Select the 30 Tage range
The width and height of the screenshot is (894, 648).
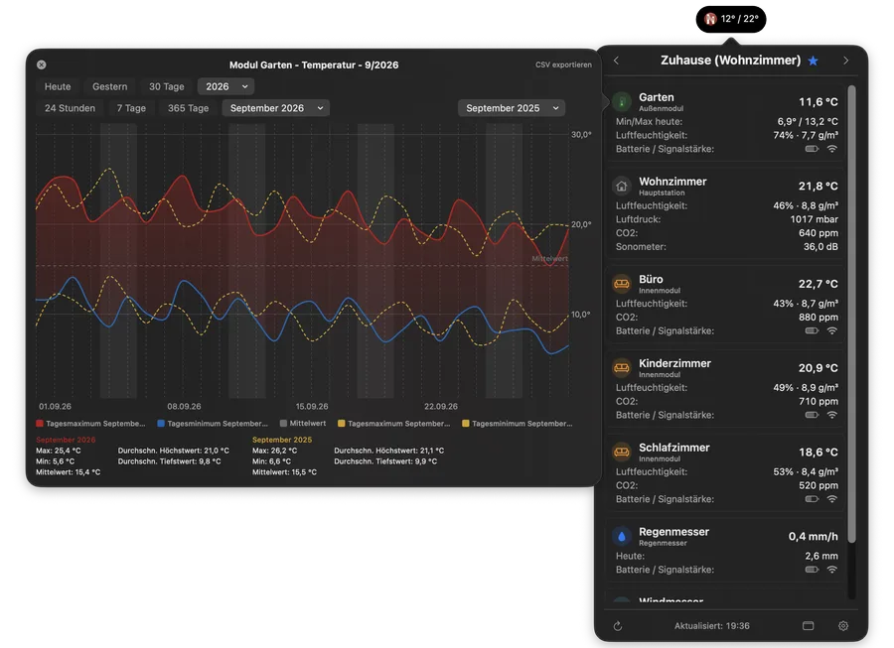coord(167,86)
